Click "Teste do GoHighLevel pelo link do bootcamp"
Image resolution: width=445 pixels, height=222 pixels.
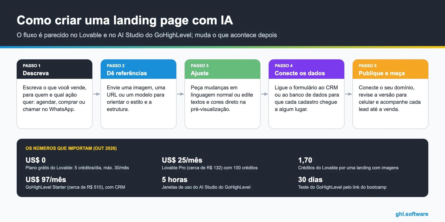click(342, 187)
